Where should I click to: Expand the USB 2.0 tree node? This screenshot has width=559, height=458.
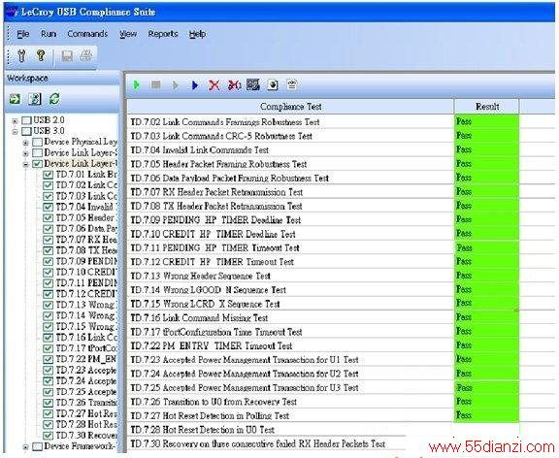click(15, 121)
